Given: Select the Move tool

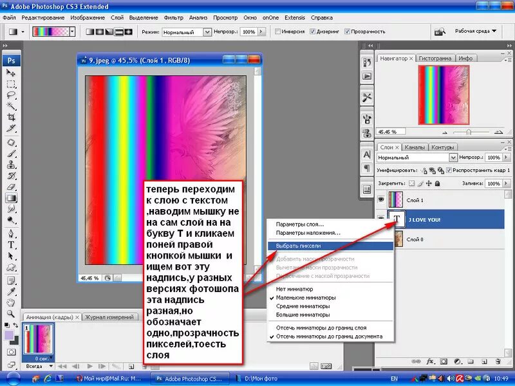Looking at the screenshot, I should tap(11, 73).
